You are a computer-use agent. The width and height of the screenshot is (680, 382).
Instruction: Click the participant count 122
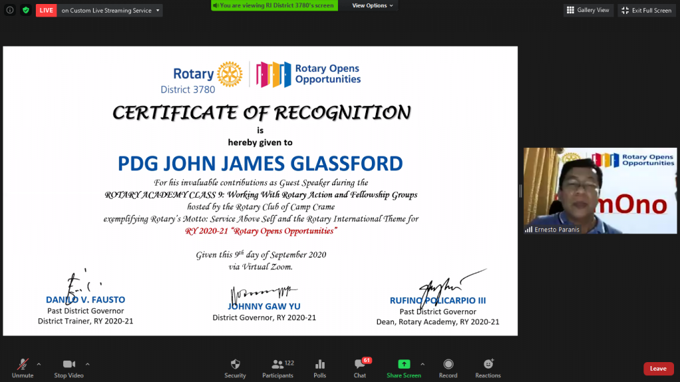pos(290,363)
